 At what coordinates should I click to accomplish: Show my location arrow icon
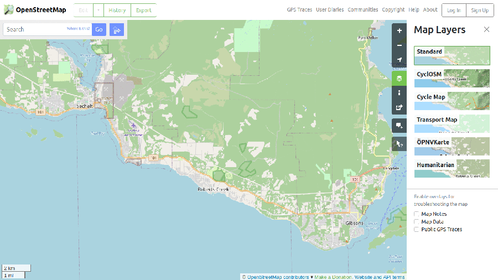point(399,60)
